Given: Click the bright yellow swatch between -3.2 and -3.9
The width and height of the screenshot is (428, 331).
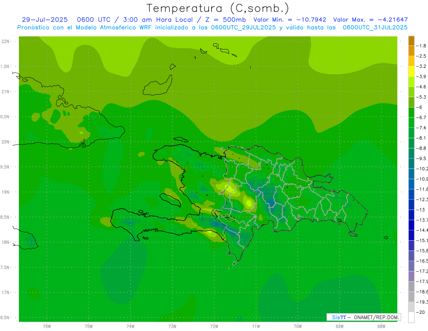Looking at the screenshot, I should click(x=411, y=71).
